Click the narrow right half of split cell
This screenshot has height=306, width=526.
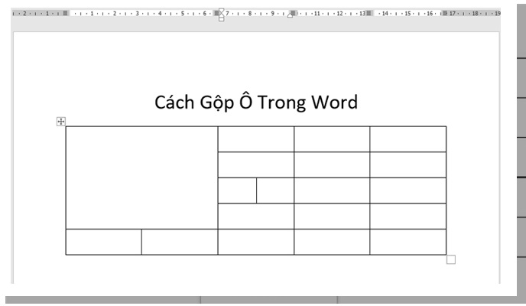click(x=275, y=190)
